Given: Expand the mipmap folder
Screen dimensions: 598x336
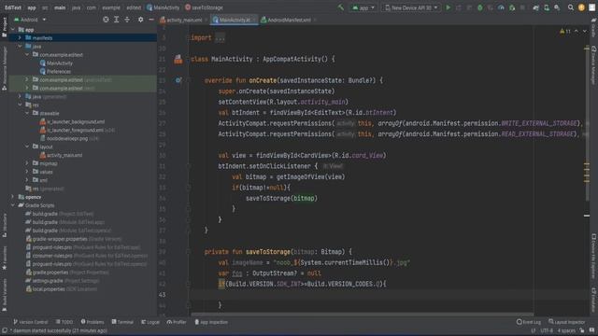Looking at the screenshot, I should [27, 163].
